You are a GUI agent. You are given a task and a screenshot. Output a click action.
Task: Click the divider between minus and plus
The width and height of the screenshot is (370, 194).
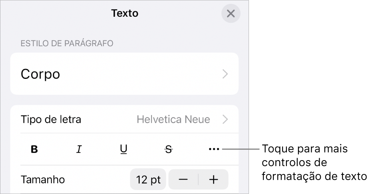point(199,180)
